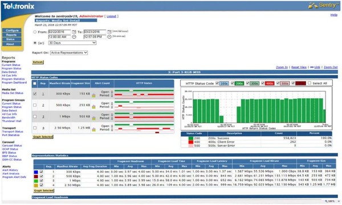Open the 30 Days period dropdown
Viewport: 342px width, 205px height.
72,43
